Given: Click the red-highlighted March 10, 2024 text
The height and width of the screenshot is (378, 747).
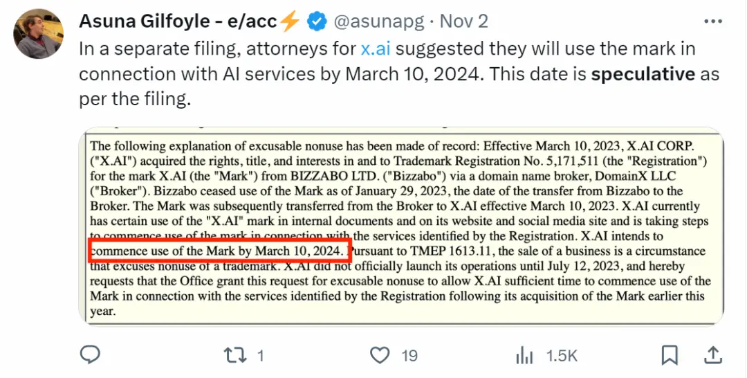Looking at the screenshot, I should pyautogui.click(x=219, y=251).
